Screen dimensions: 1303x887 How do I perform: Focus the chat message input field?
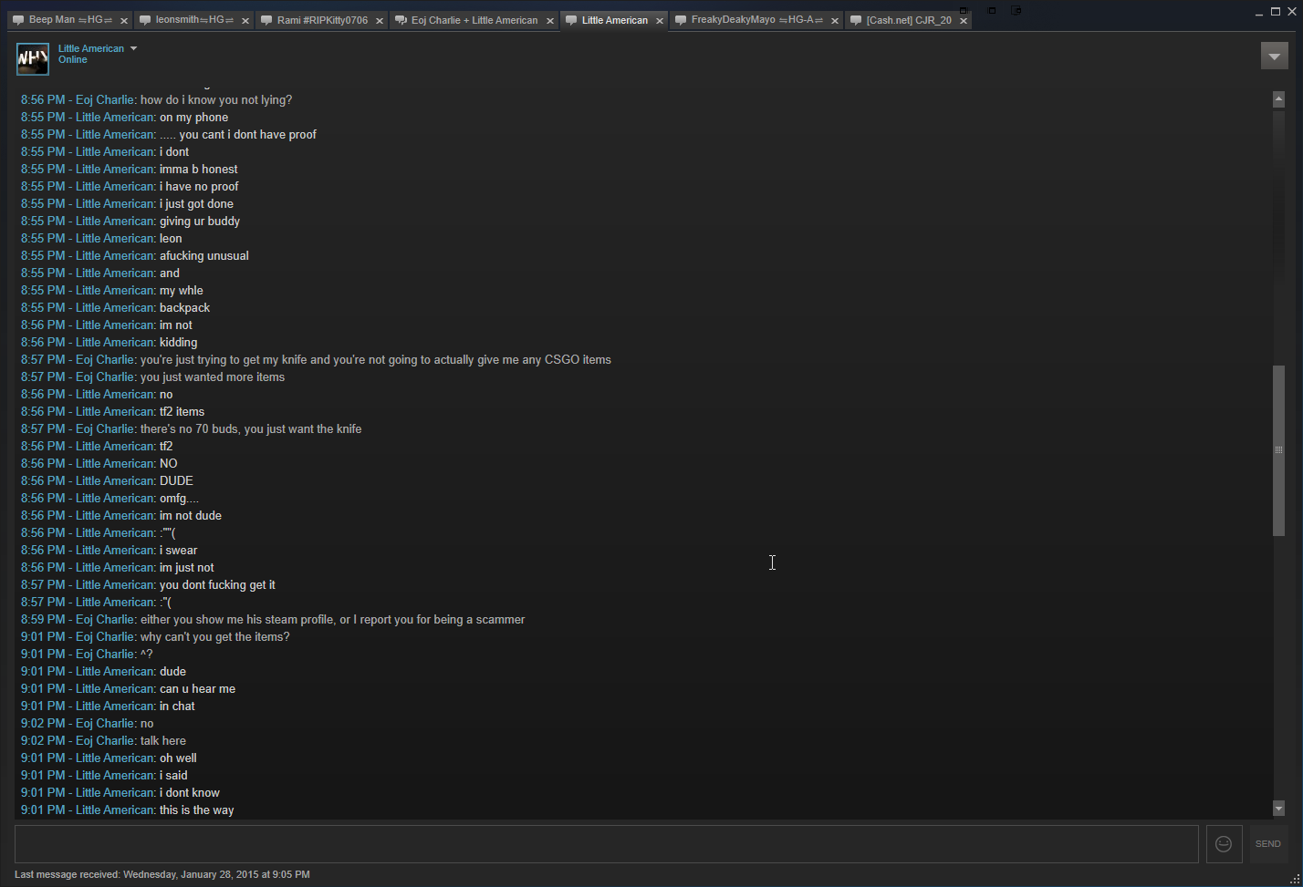coord(606,844)
